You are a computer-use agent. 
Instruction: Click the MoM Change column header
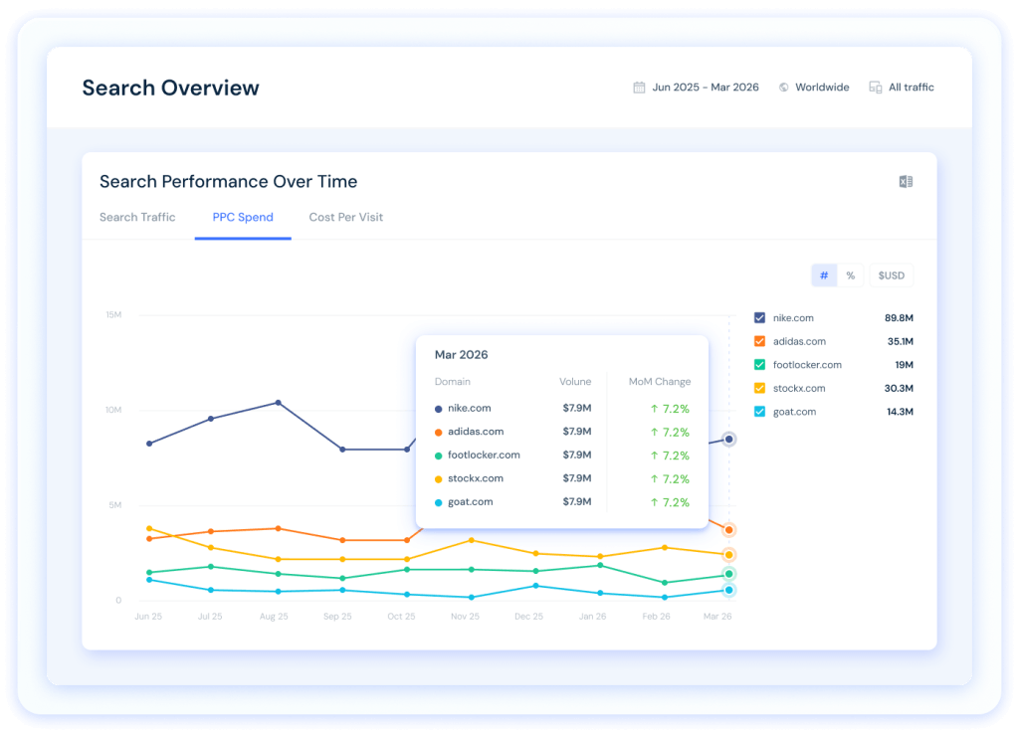pos(659,381)
